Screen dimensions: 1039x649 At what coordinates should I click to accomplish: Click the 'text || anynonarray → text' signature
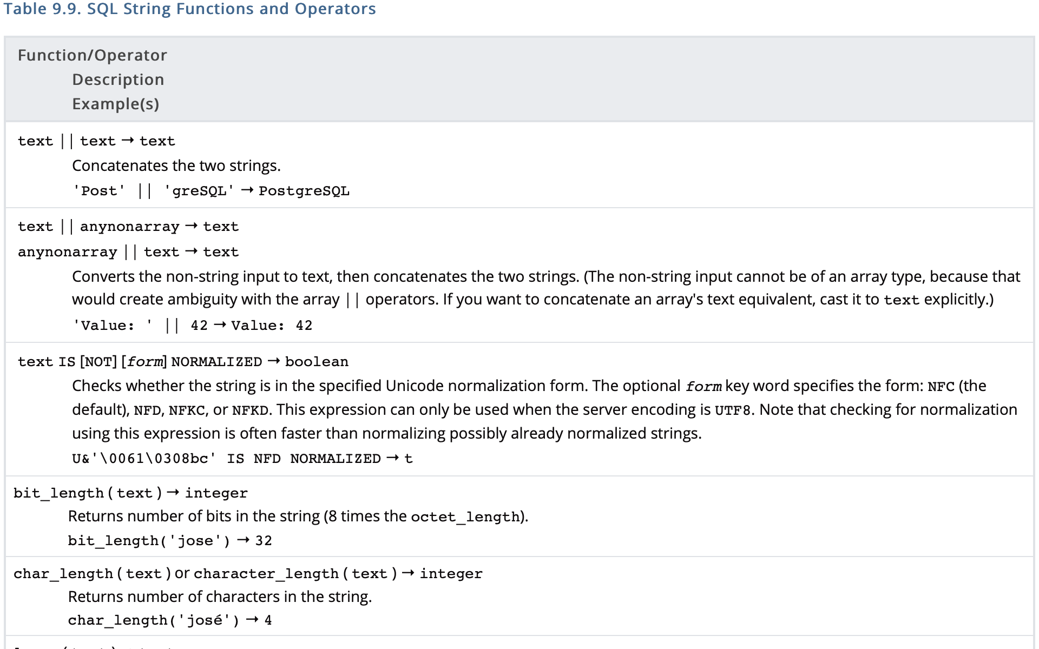pos(128,227)
